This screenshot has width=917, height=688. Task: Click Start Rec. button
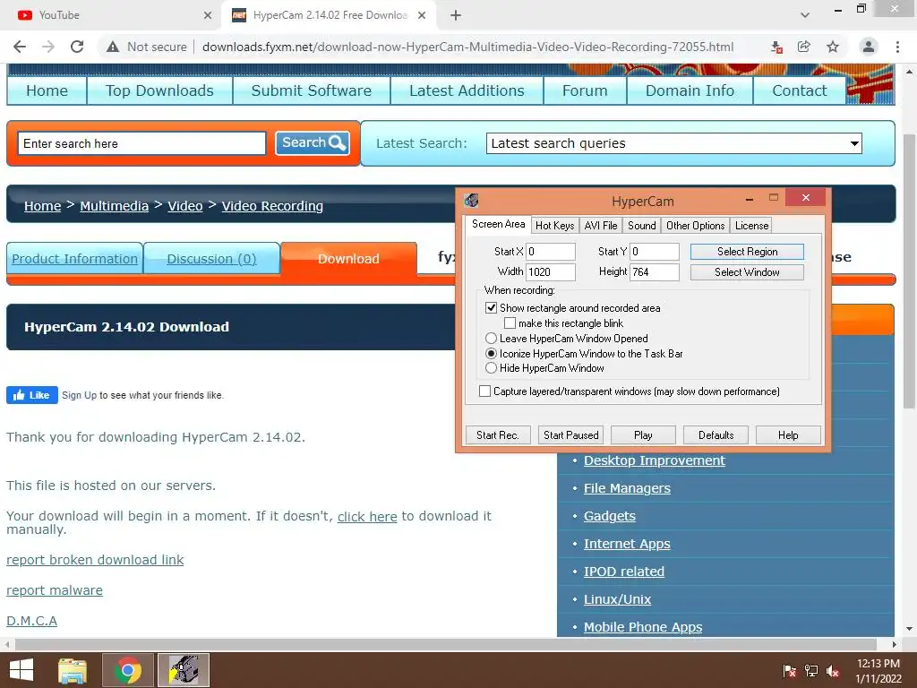coord(498,434)
